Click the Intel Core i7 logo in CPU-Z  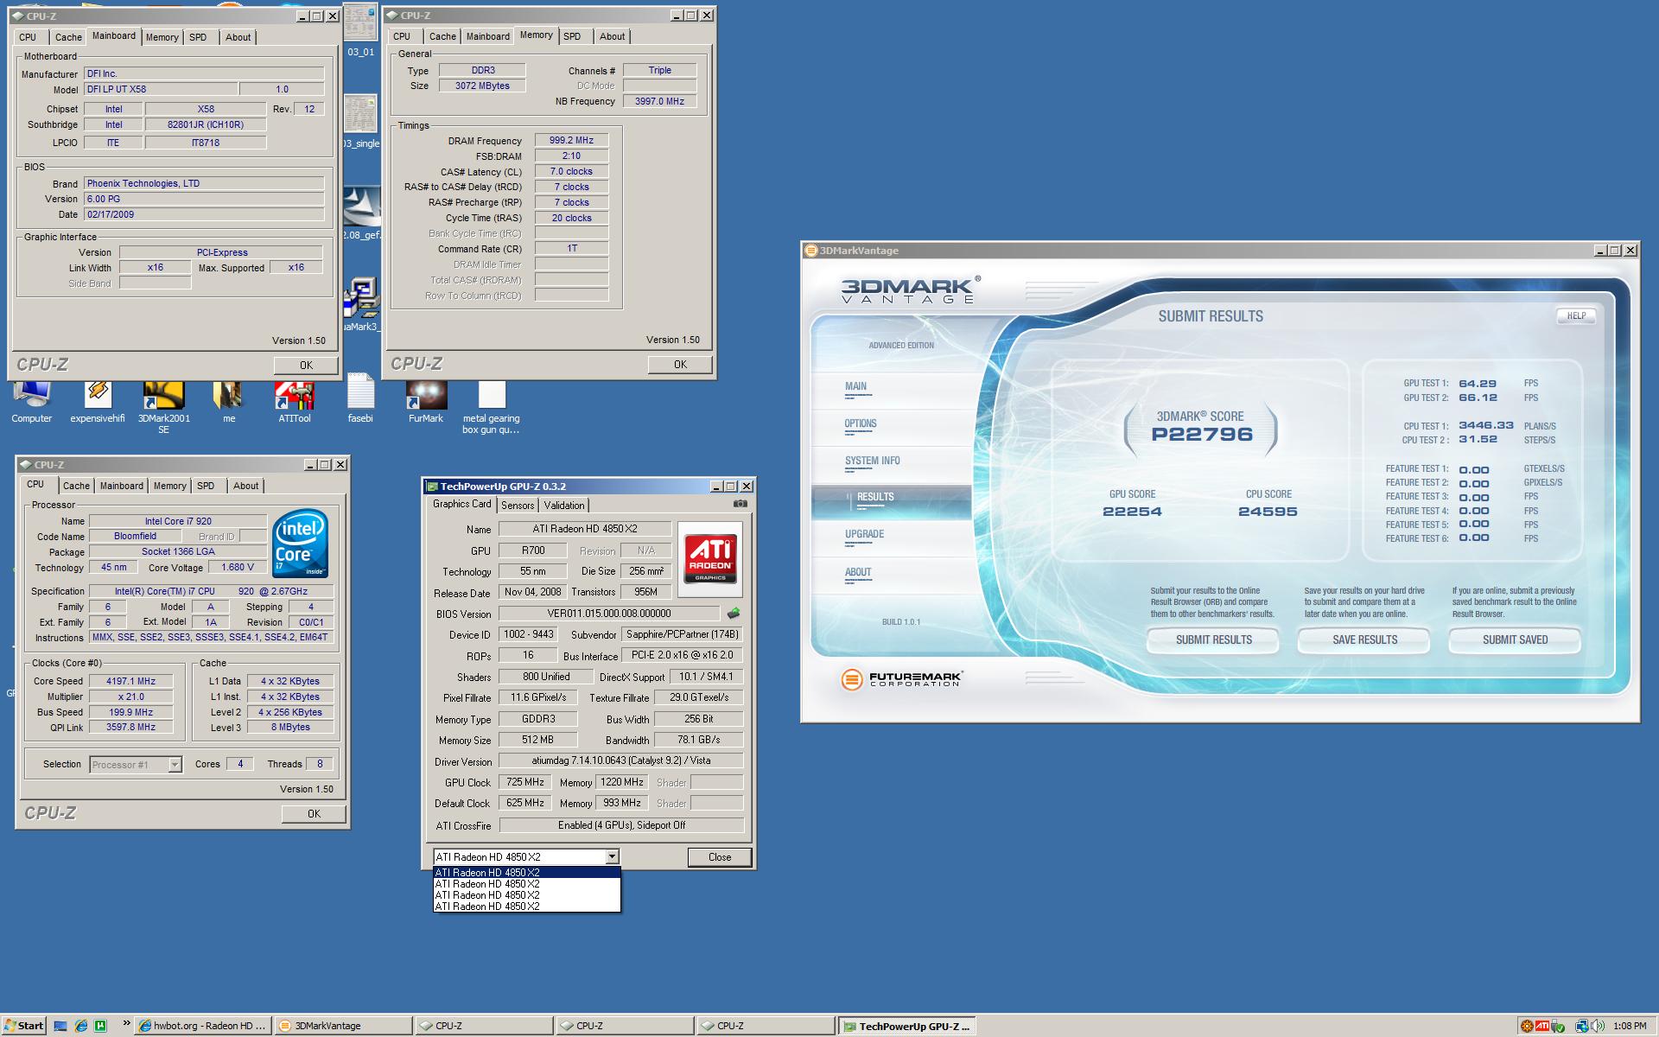(x=300, y=544)
